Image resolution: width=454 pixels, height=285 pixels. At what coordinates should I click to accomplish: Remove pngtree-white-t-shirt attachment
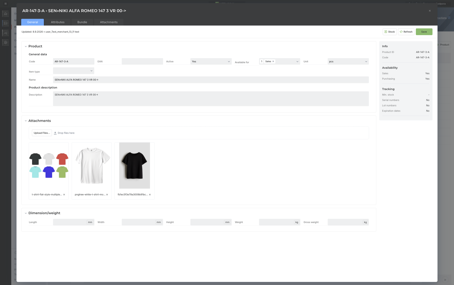click(107, 195)
